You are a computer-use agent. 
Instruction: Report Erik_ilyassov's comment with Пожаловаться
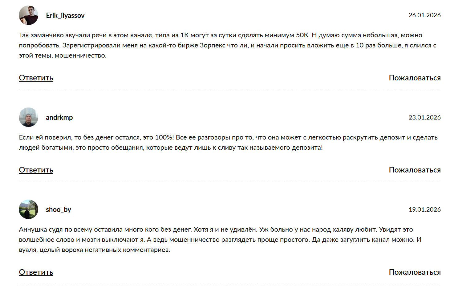(x=415, y=78)
